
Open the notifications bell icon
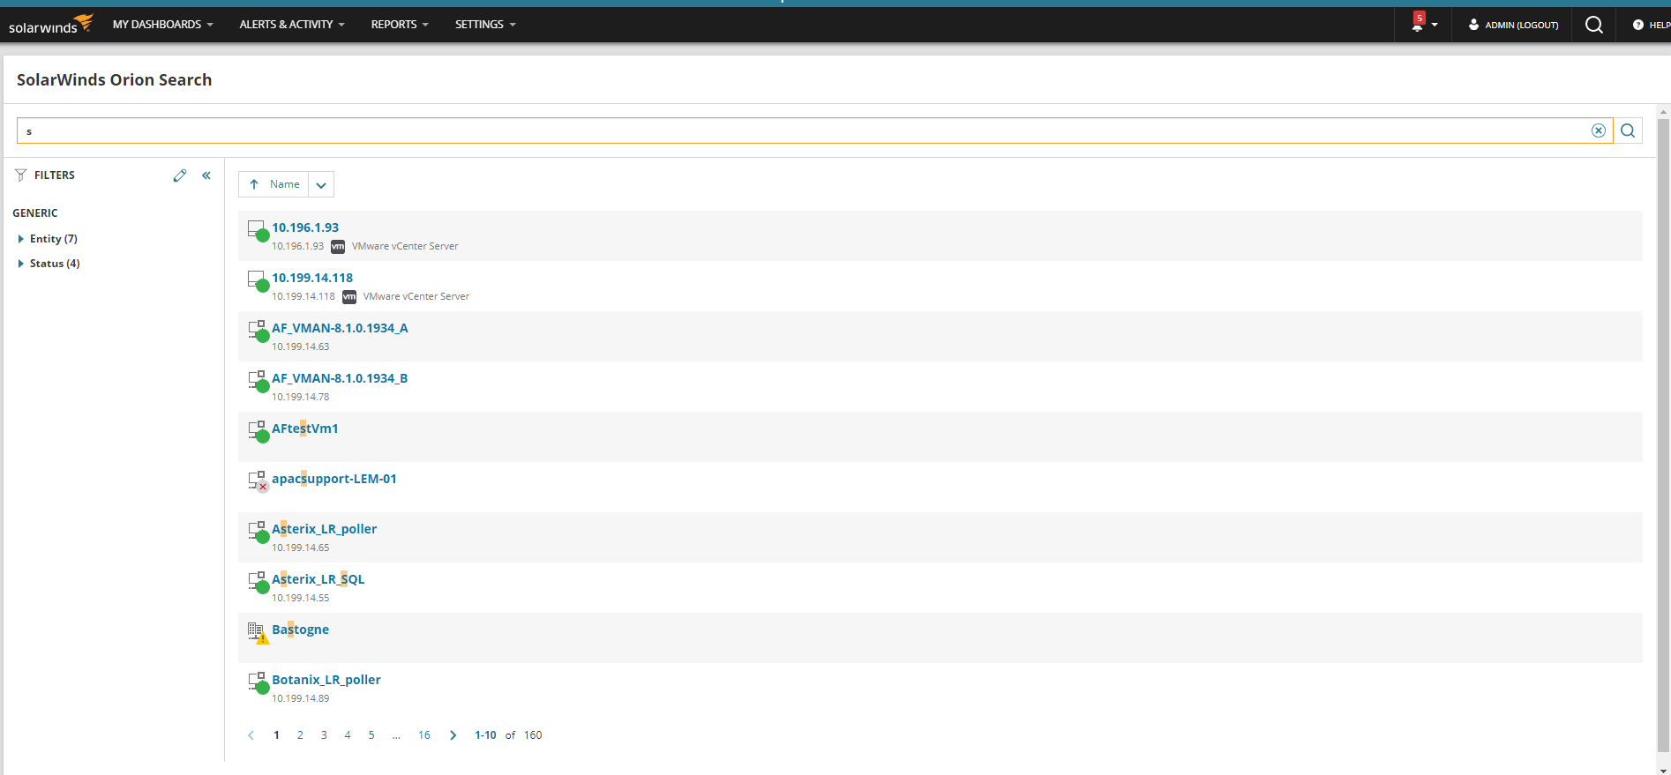pyautogui.click(x=1418, y=24)
